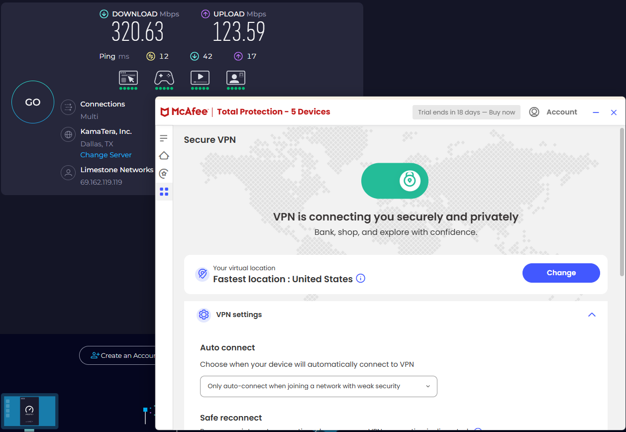The width and height of the screenshot is (626, 432).
Task: Open the Account menu
Action: [x=553, y=112]
